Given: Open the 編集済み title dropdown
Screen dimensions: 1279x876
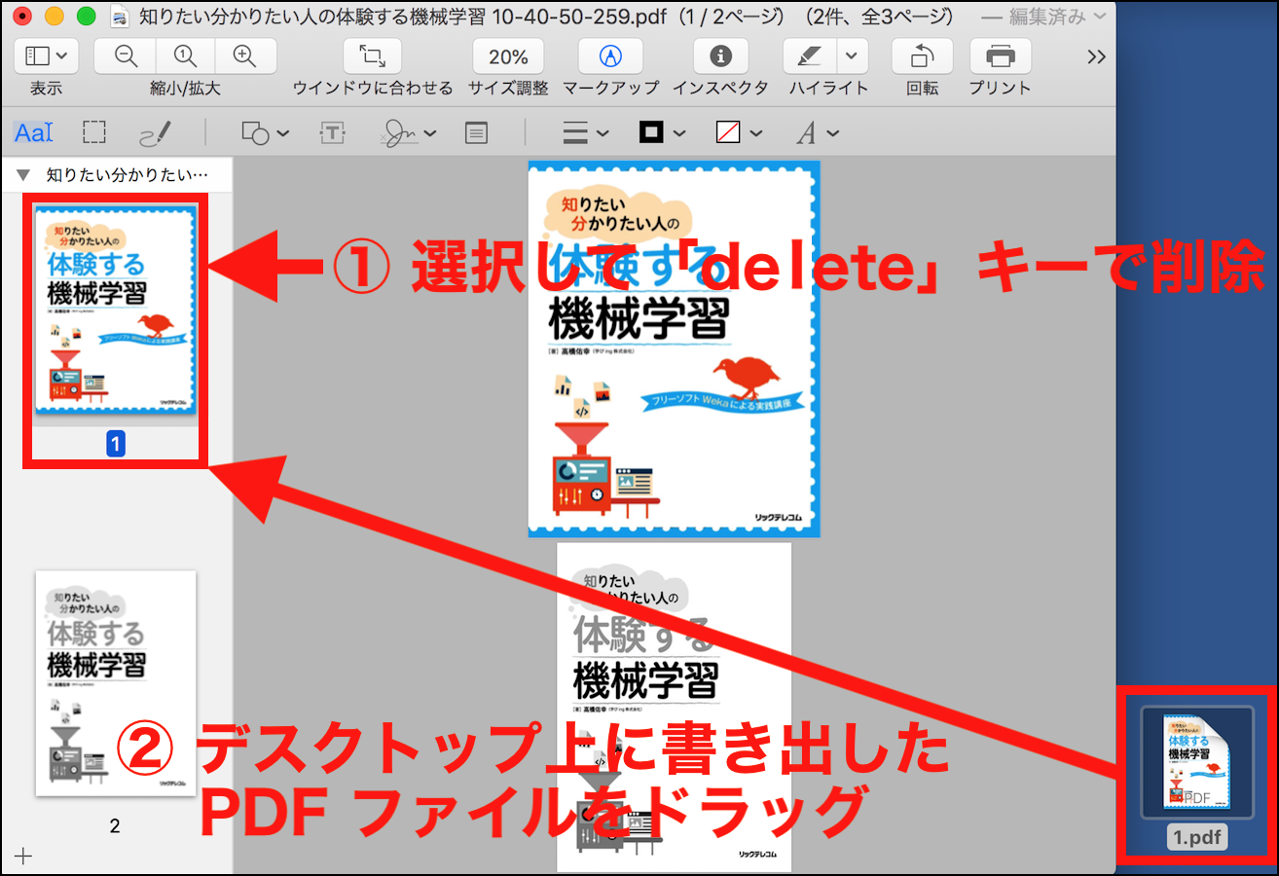Looking at the screenshot, I should point(1042,17).
